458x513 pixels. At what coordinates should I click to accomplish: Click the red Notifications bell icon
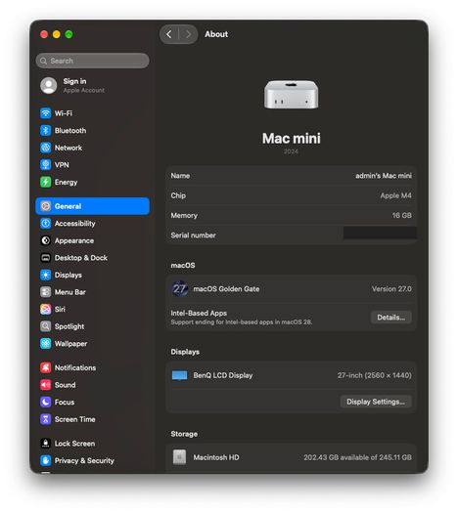[46, 367]
